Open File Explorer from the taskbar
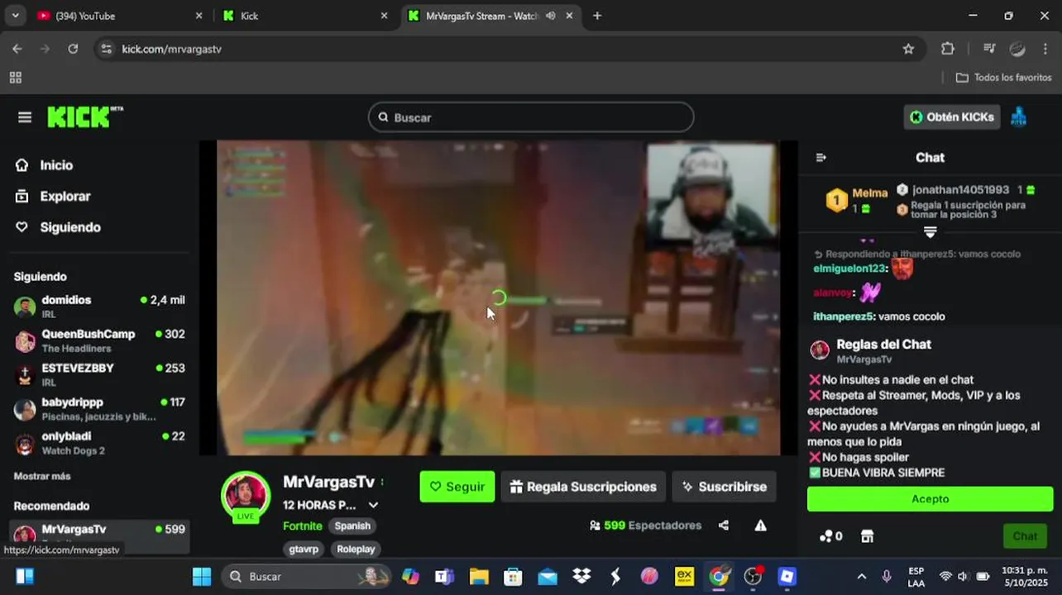Screen dimensions: 1062x595 (x=479, y=576)
